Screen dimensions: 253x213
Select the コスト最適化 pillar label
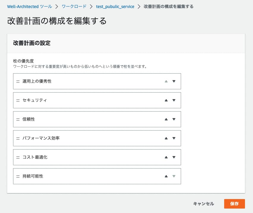(x=35, y=157)
